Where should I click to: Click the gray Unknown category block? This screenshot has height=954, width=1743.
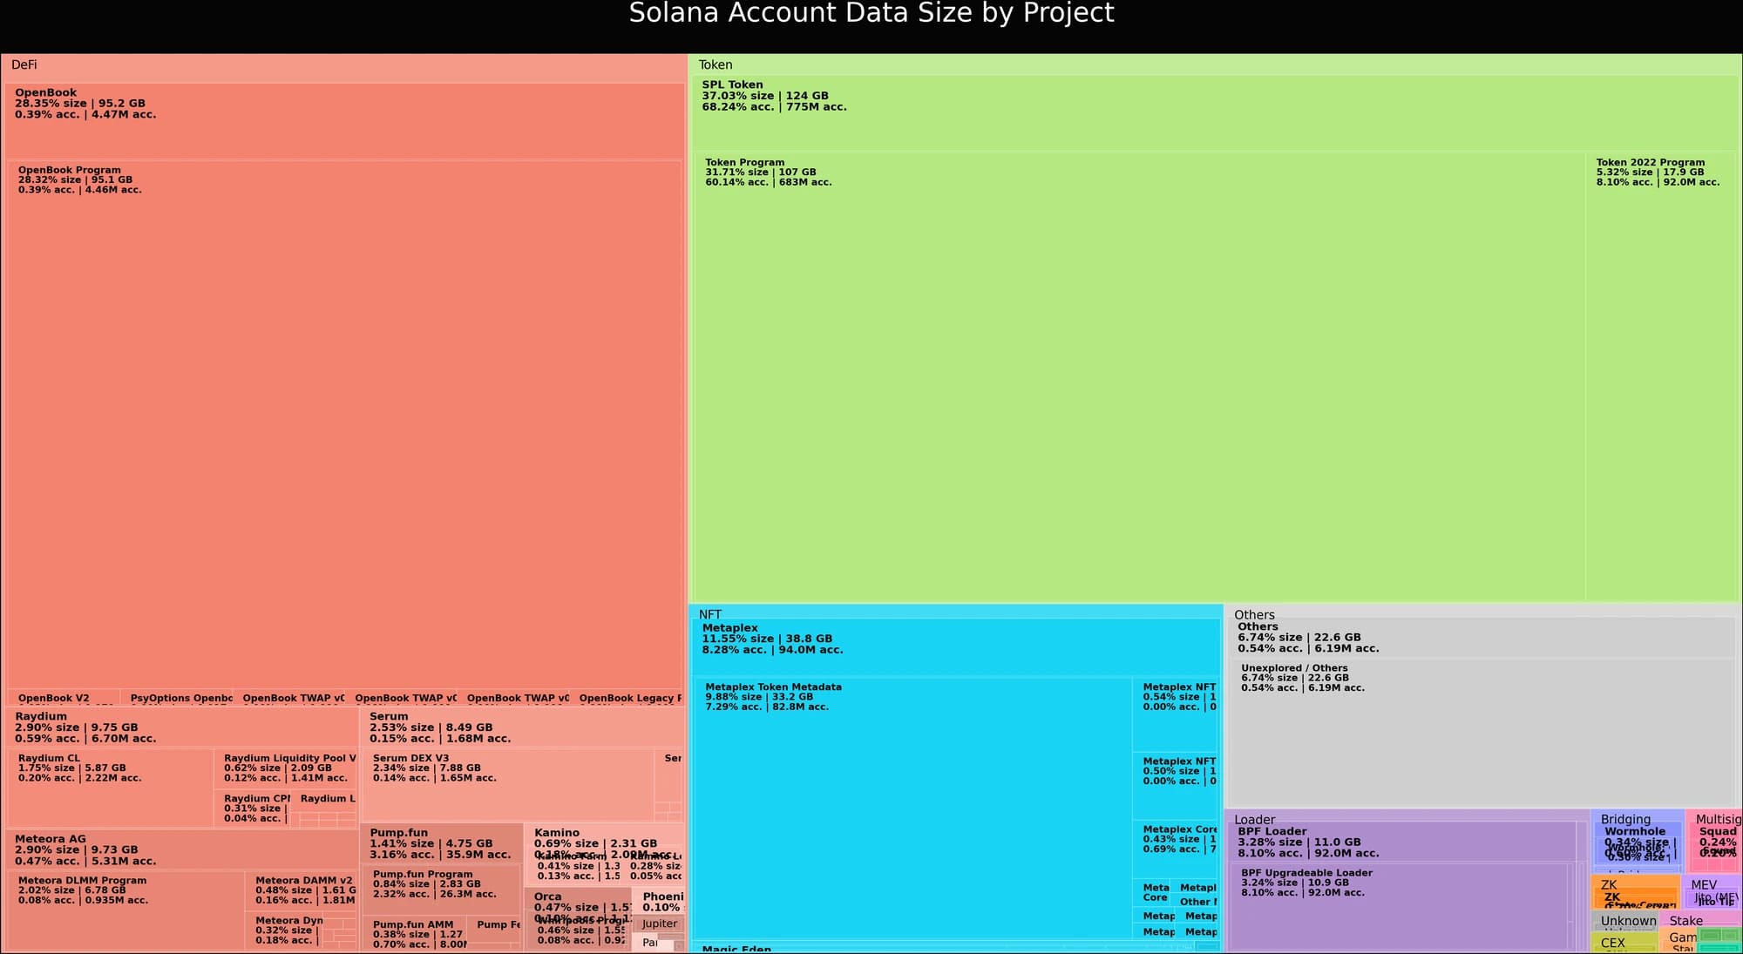point(1624,921)
